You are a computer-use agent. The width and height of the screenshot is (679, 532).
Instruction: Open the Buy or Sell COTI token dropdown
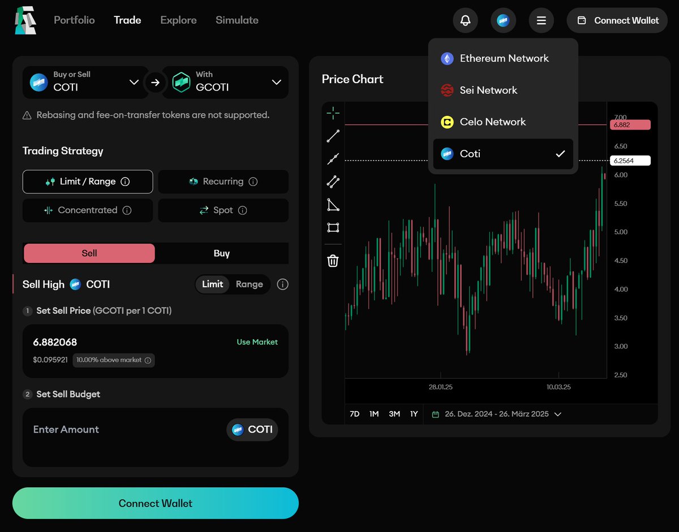point(84,83)
